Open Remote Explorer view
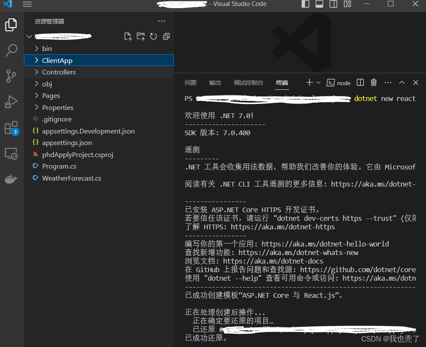Image resolution: width=426 pixels, height=347 pixels. [x=11, y=154]
